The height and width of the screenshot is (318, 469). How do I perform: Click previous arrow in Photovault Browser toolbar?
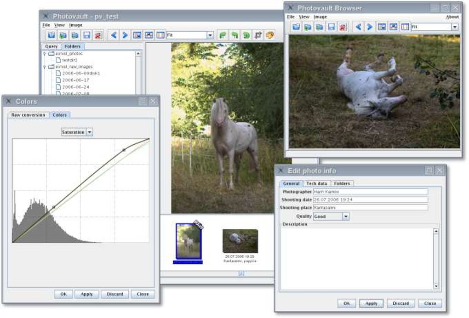[358, 27]
